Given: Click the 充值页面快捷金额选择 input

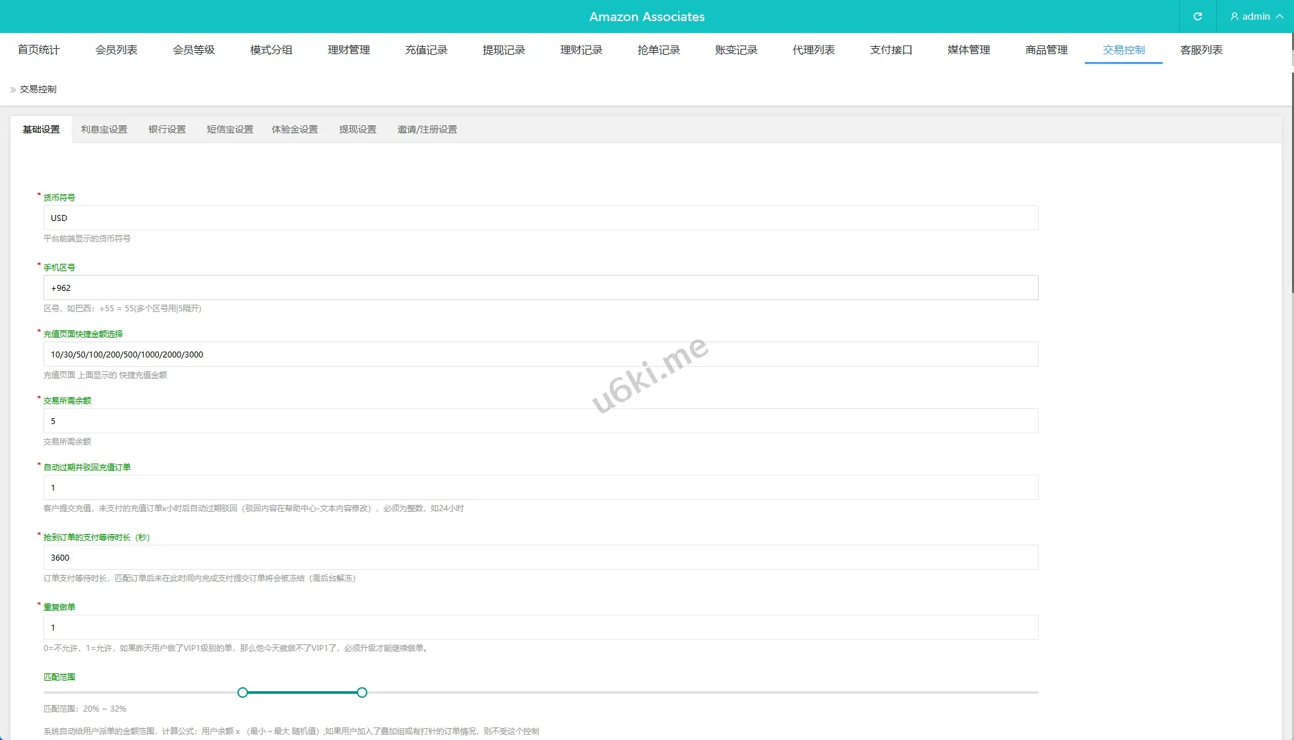Looking at the screenshot, I should click(x=541, y=355).
